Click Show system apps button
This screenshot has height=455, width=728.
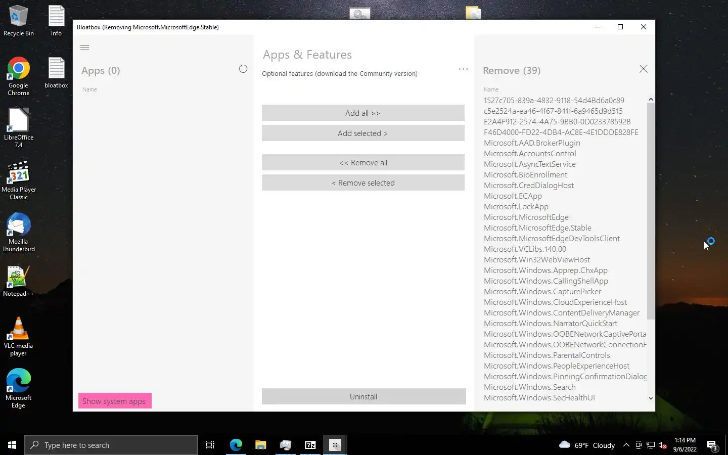coord(115,401)
